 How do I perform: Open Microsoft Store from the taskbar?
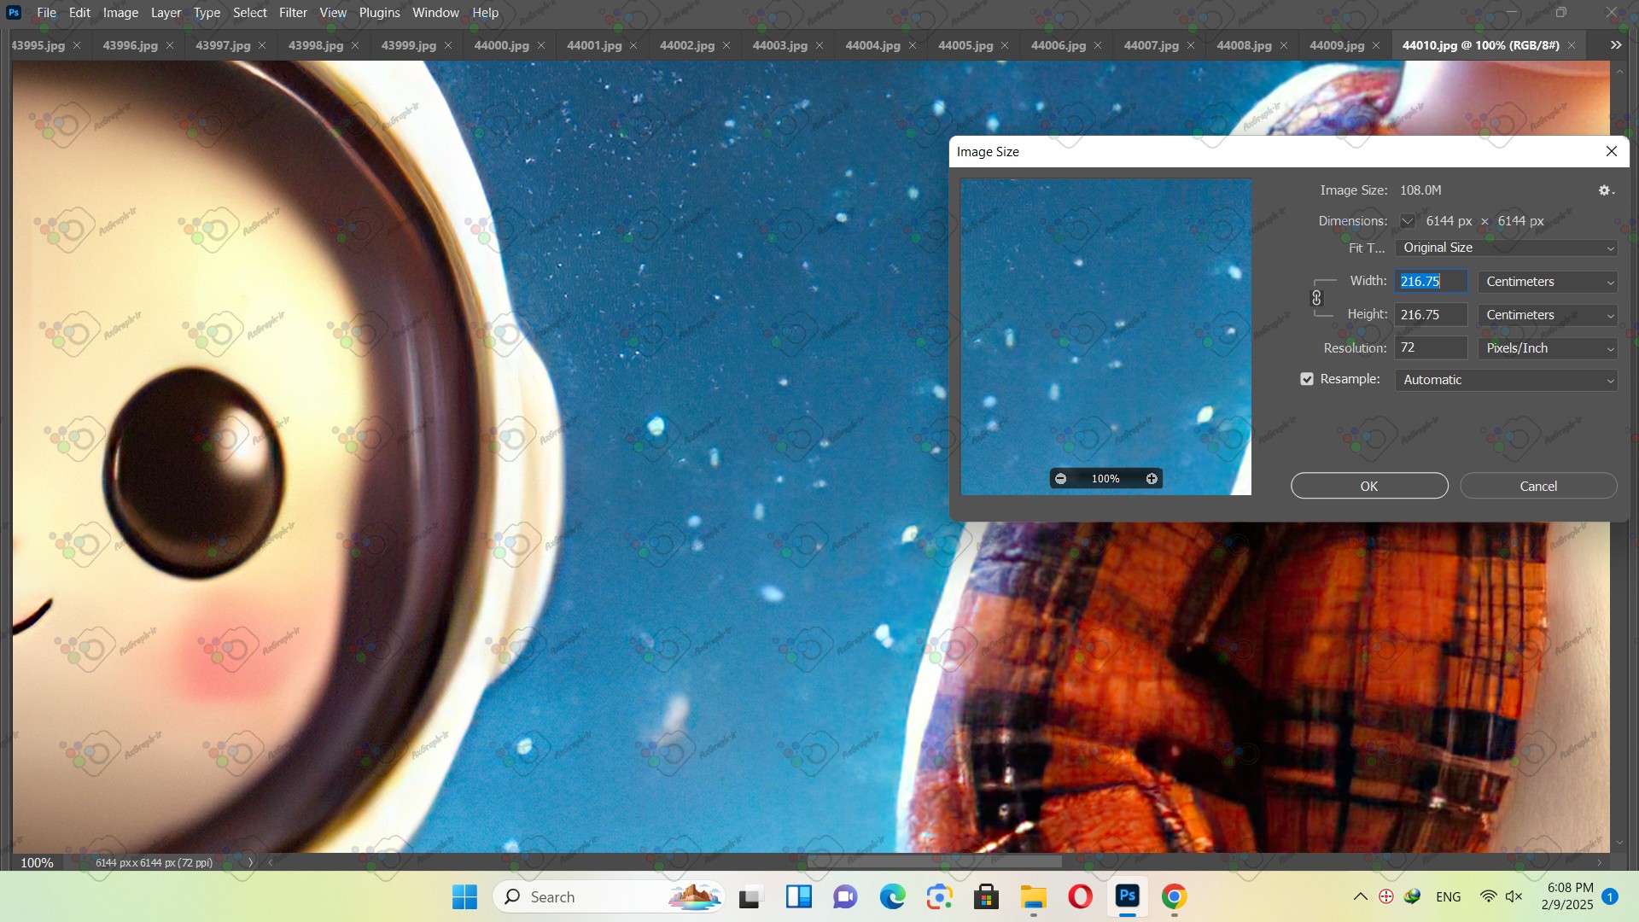tap(986, 897)
